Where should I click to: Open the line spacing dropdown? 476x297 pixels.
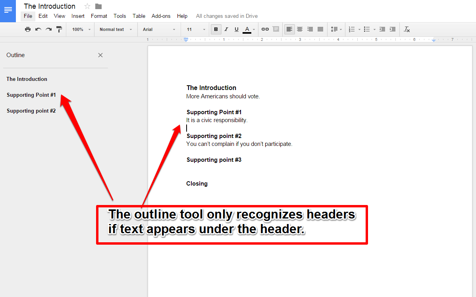(x=336, y=29)
